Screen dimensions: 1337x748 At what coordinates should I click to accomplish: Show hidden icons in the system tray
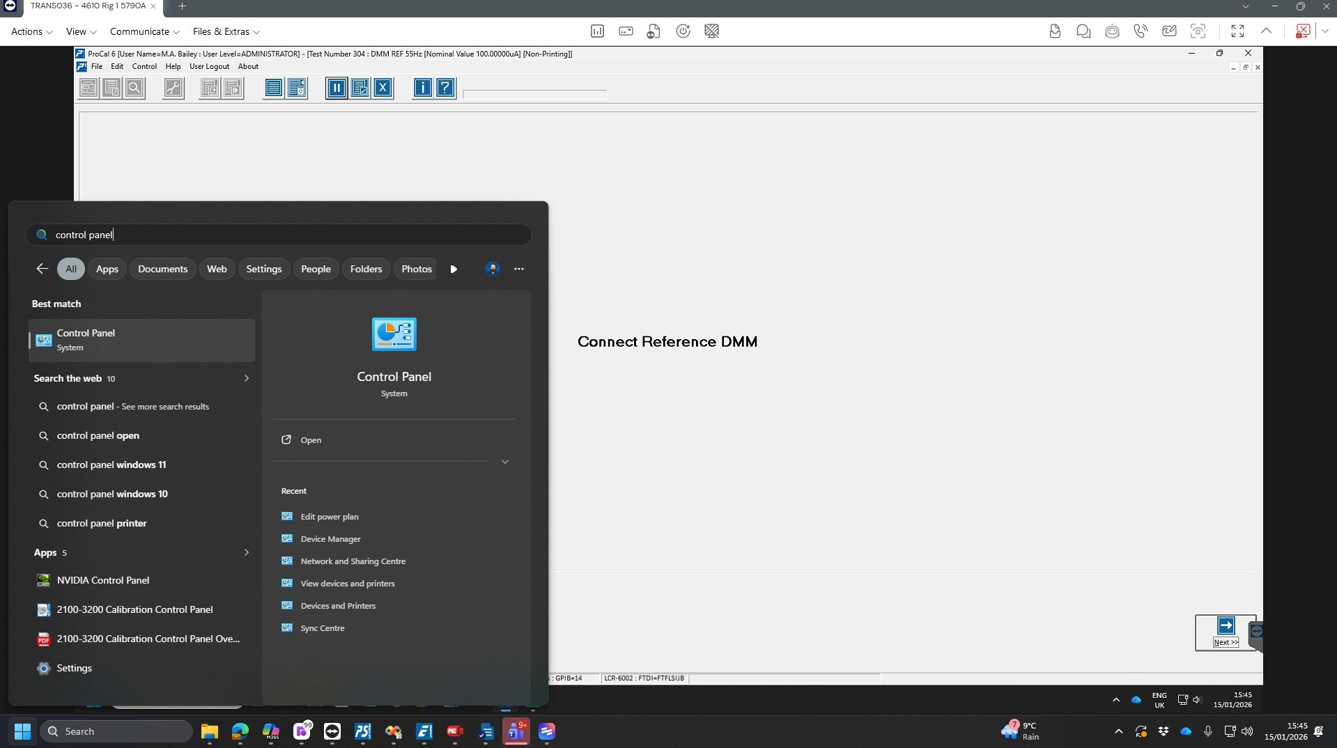coord(1118,731)
